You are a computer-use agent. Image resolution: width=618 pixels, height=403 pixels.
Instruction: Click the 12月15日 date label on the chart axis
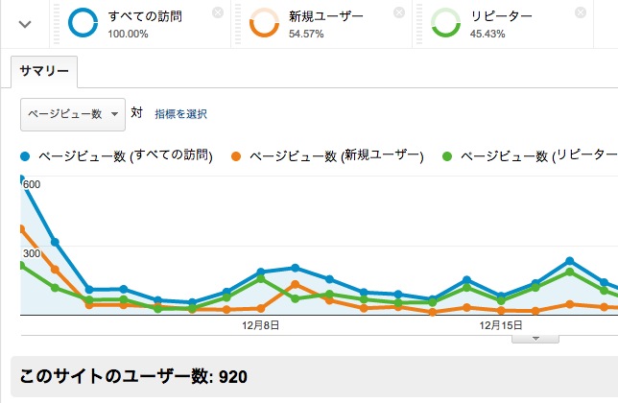[x=501, y=325]
